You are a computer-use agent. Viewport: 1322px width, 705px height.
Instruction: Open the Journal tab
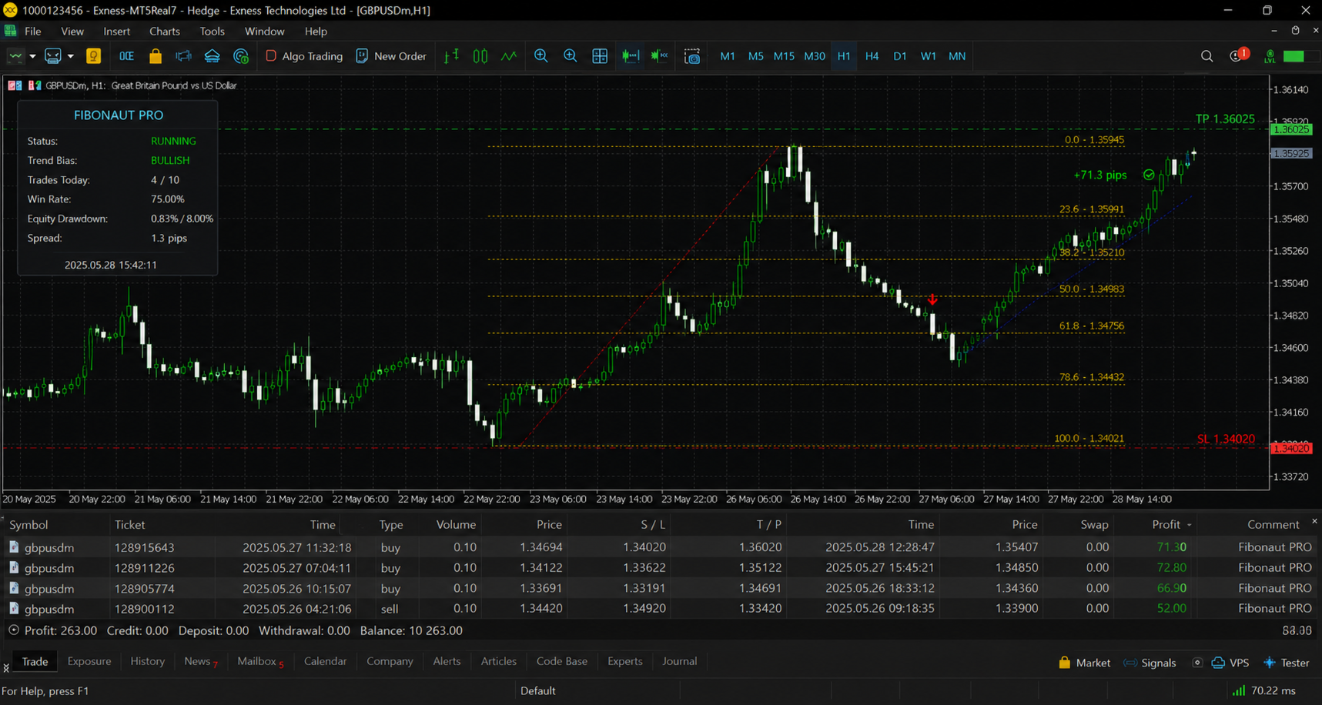pos(680,661)
